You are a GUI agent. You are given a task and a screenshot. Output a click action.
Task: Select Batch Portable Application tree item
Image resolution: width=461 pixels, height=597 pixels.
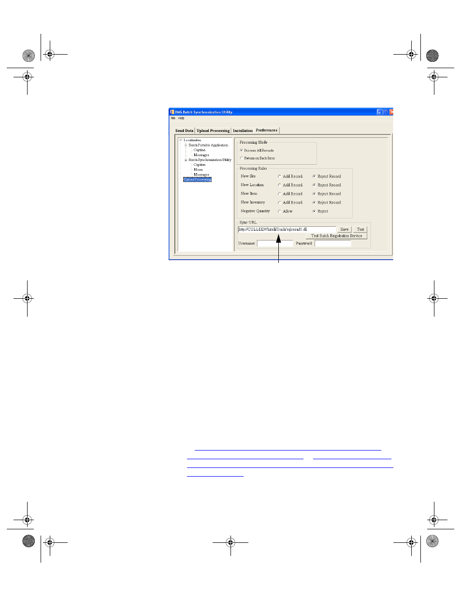[208, 145]
